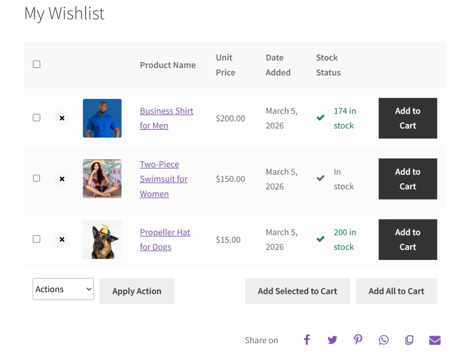Click Add Selected to Cart

coord(297,291)
